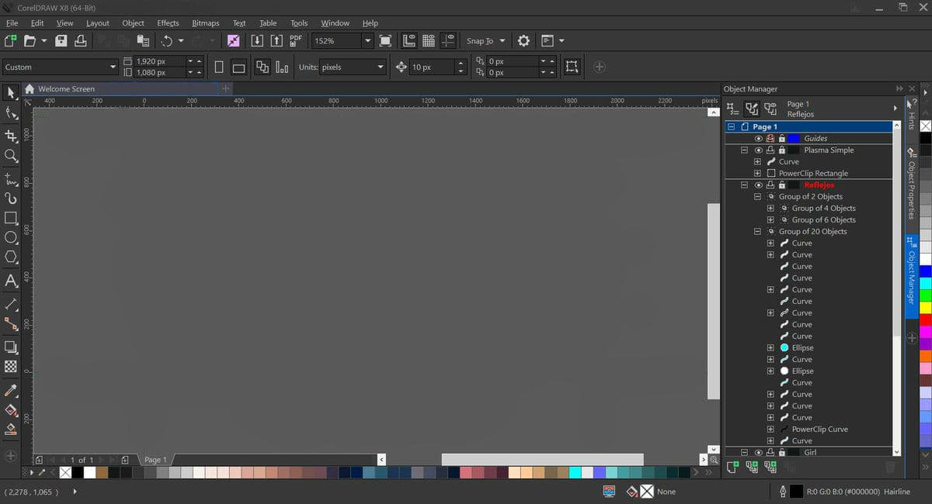Screen dimensions: 932x504
Task: Select the Pick tool in toolbox
Action: click(x=11, y=93)
